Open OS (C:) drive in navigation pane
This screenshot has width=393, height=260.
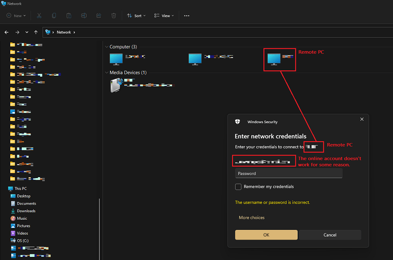coord(20,241)
